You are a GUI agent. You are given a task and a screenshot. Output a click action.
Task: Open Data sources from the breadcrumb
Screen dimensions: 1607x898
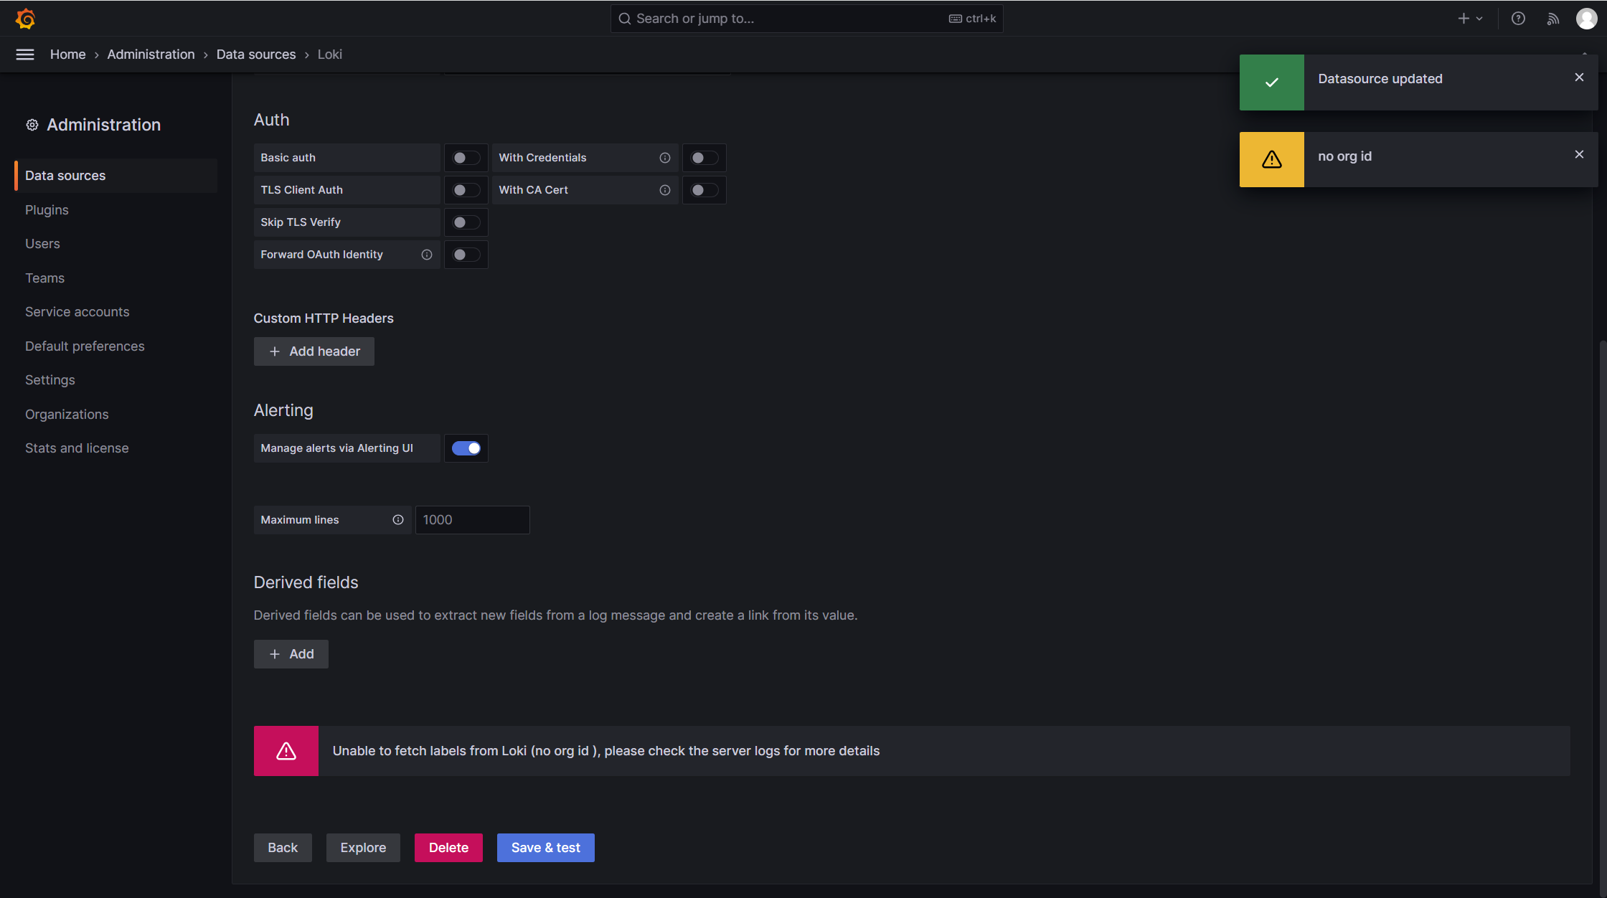256,54
